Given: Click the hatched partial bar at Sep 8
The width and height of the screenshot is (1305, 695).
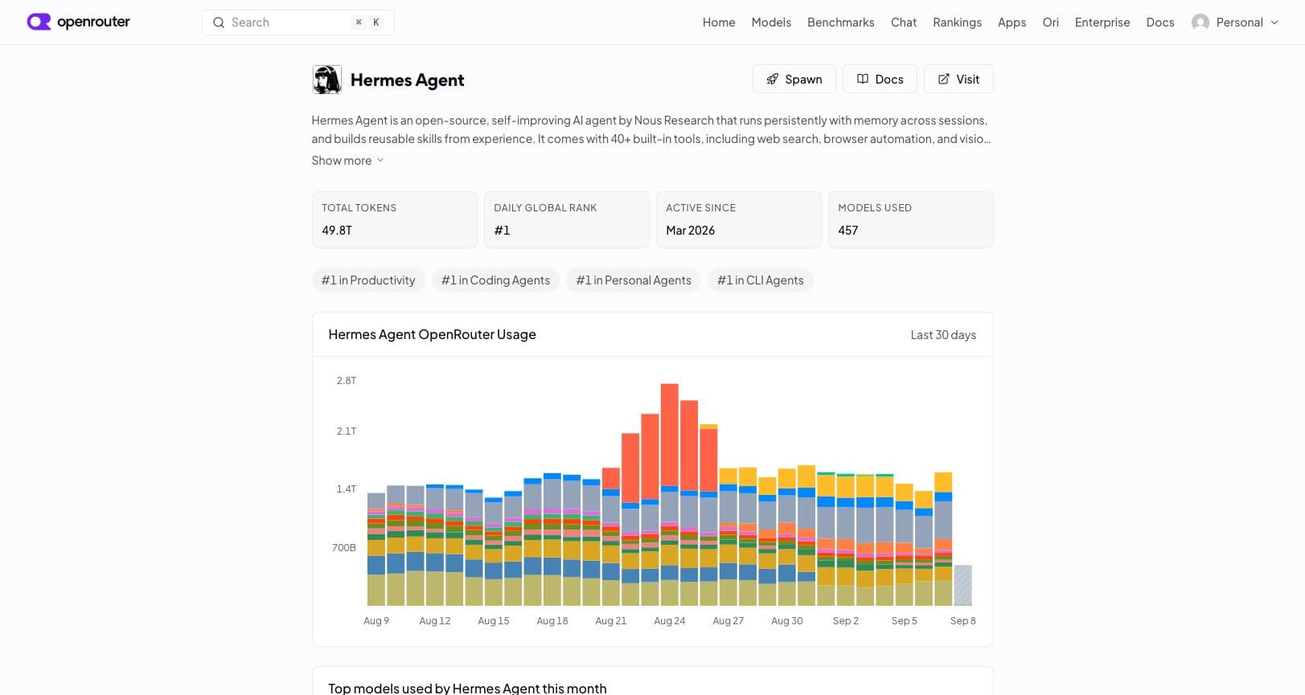Looking at the screenshot, I should [962, 585].
